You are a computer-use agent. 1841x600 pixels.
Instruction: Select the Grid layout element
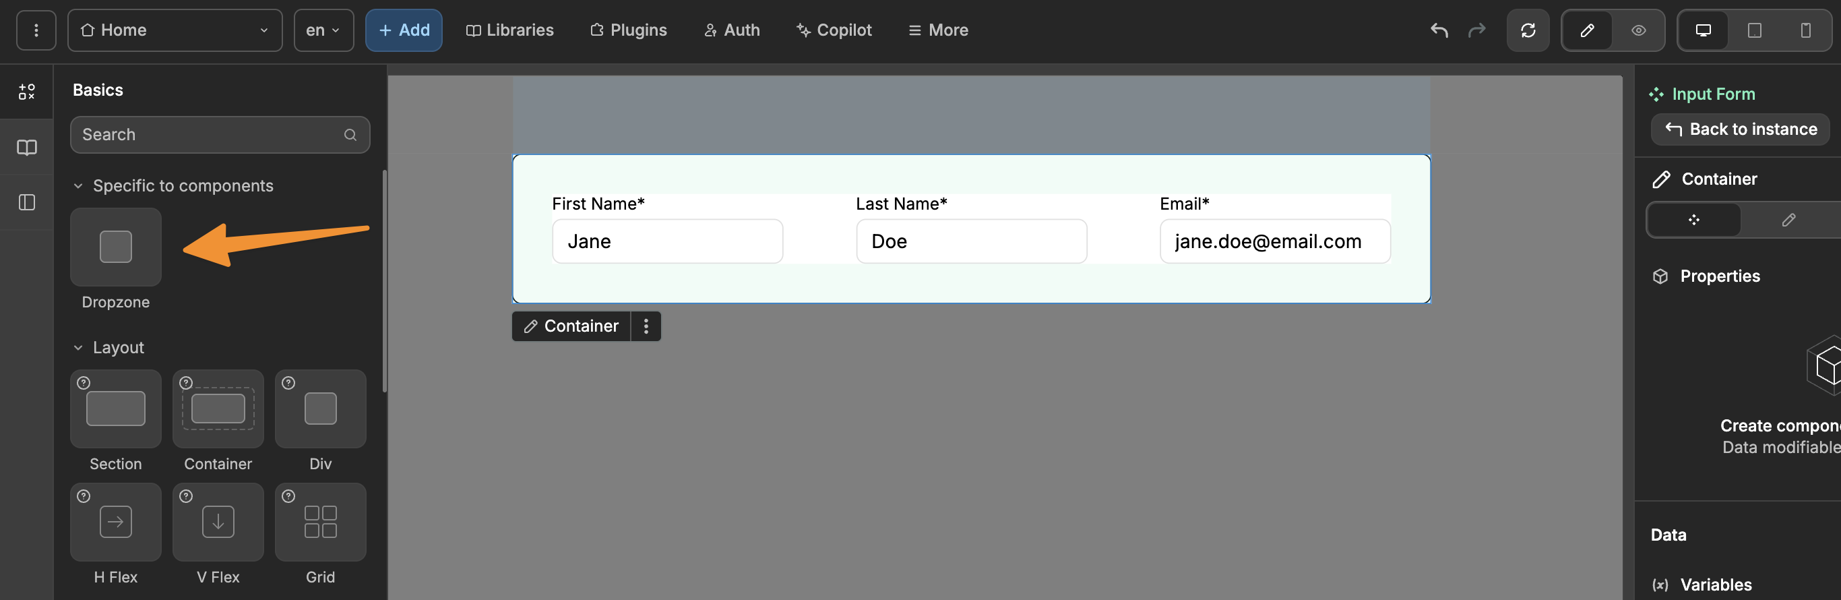pyautogui.click(x=320, y=521)
